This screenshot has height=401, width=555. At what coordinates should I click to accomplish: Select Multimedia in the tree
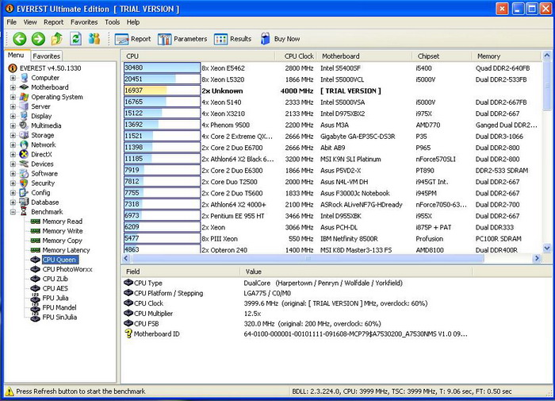pos(46,125)
